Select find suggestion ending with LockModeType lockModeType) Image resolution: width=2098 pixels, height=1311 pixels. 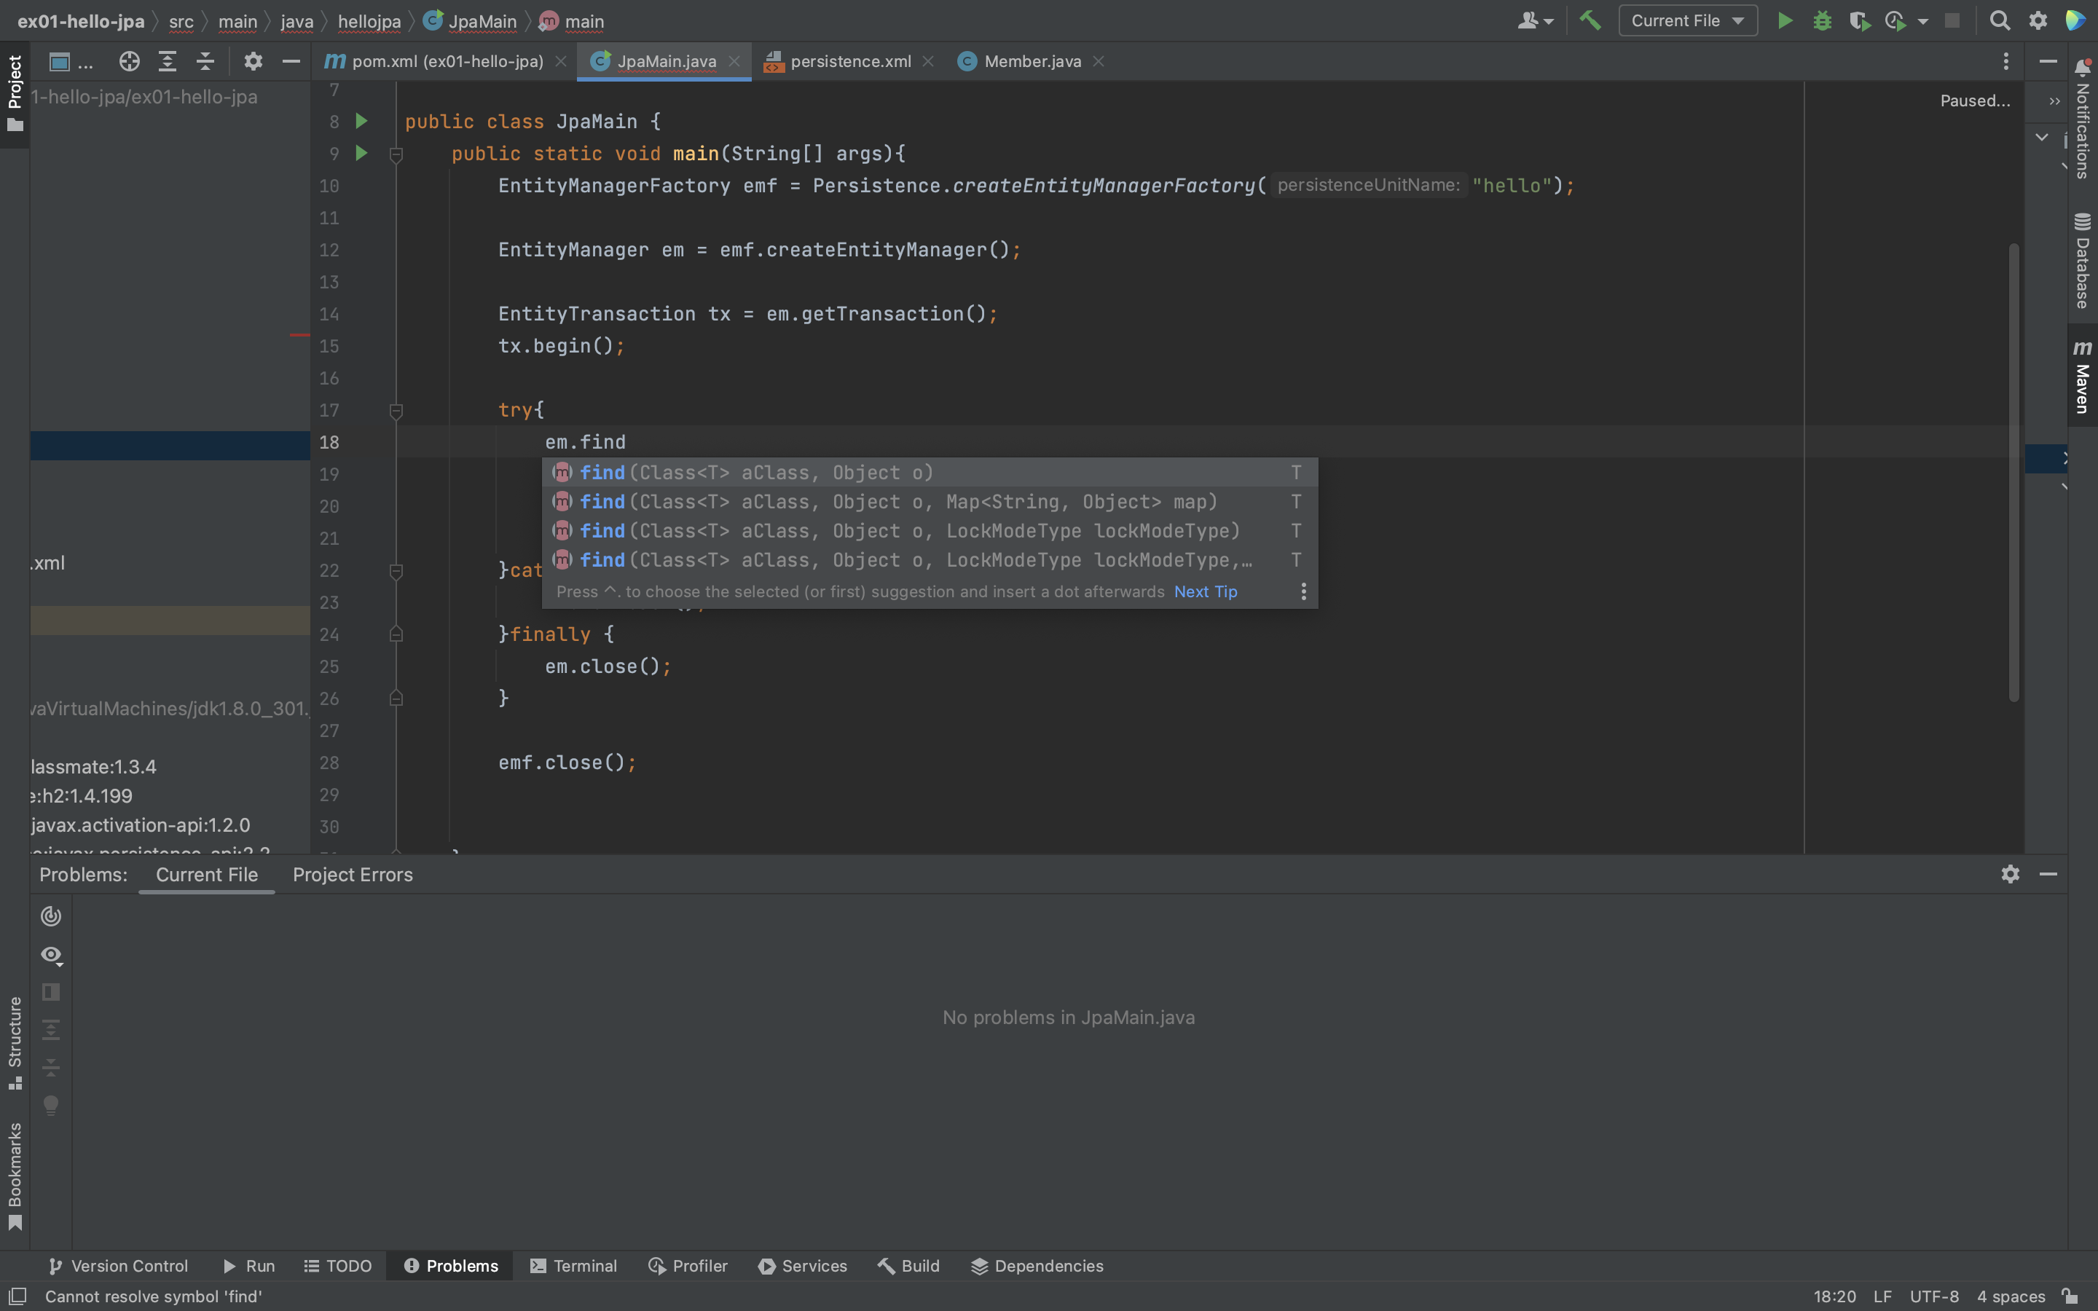coord(930,531)
